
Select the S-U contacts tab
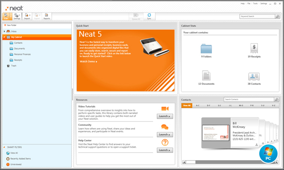(x=263, y=105)
